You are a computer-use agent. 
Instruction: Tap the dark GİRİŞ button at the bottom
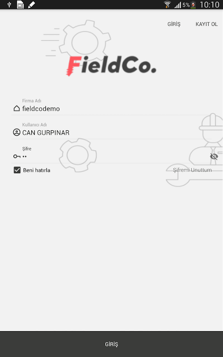point(111,344)
